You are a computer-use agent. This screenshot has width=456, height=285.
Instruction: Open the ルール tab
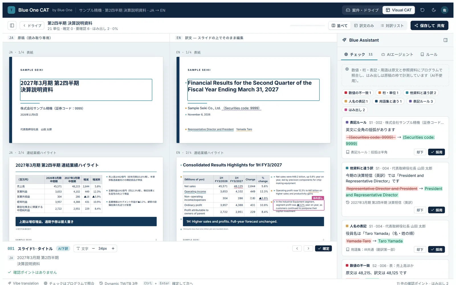point(429,54)
